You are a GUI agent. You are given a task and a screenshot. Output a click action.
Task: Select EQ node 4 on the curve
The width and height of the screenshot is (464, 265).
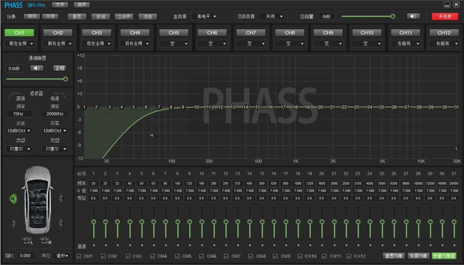click(x=121, y=107)
